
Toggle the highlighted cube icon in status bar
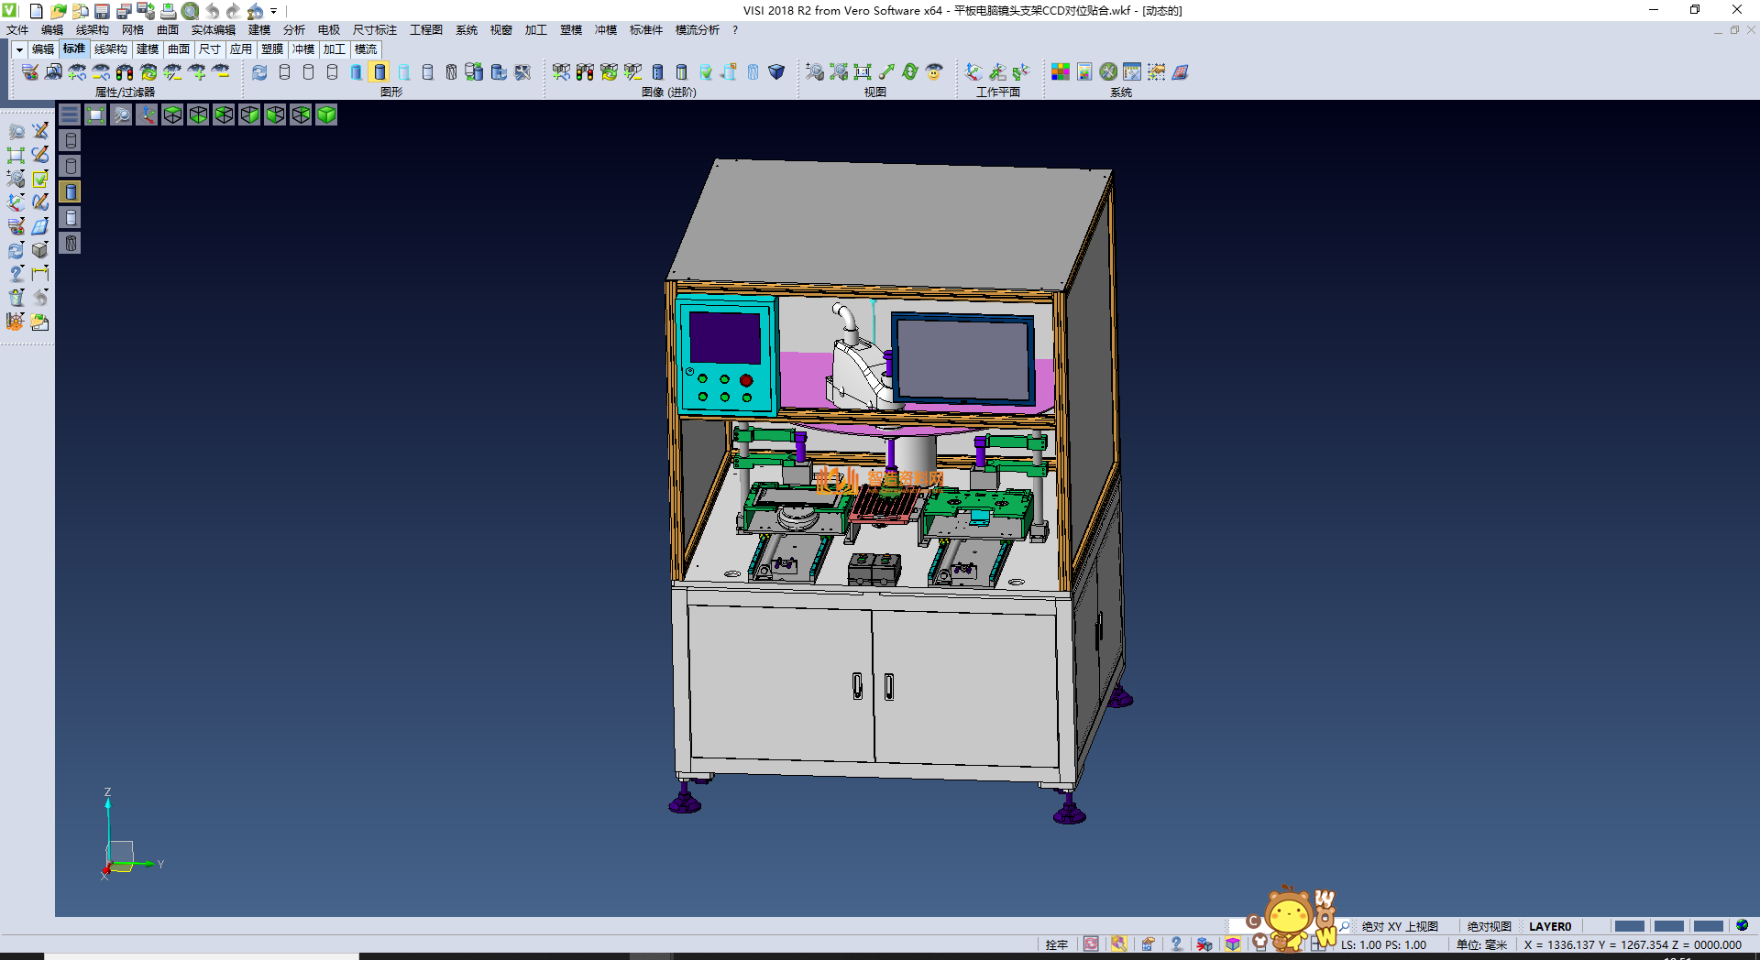tap(1233, 944)
